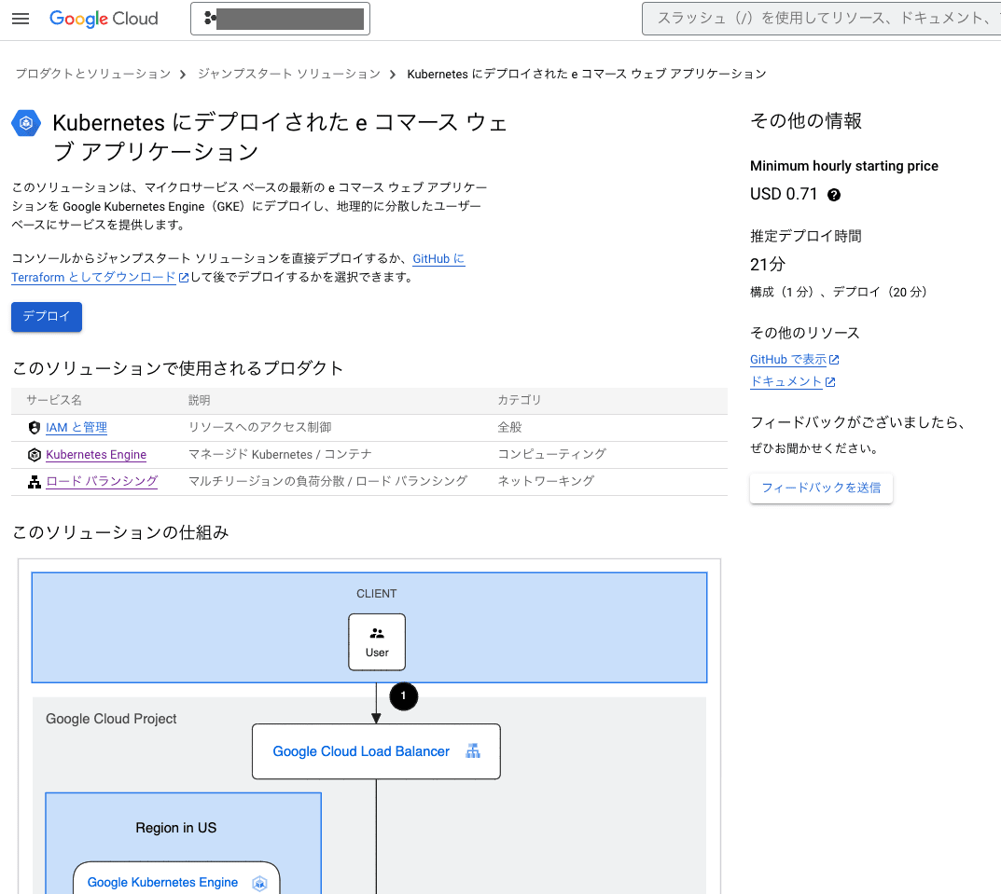Click Google Cloud Load Balancer in diagram

tap(376, 751)
